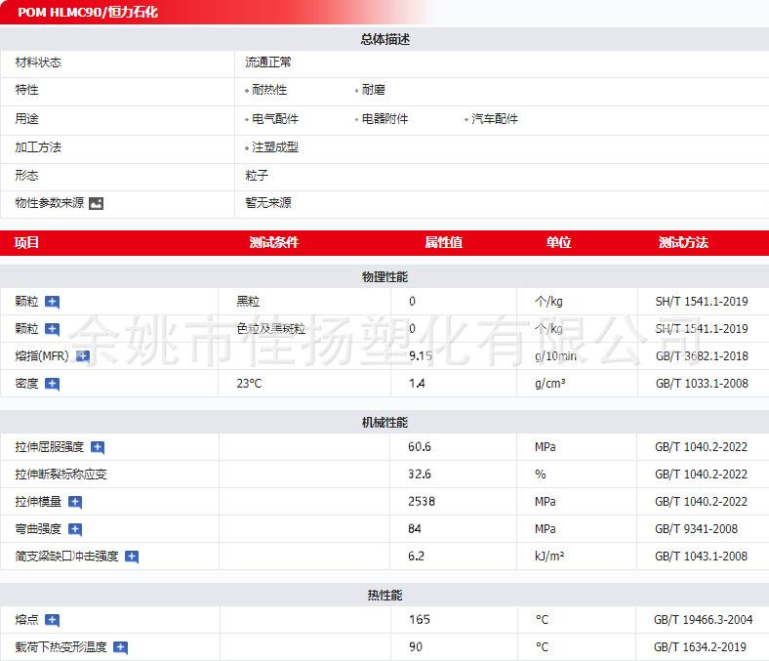Click the GB/T 9341-2008 test method
The image size is (769, 661).
[x=697, y=529]
